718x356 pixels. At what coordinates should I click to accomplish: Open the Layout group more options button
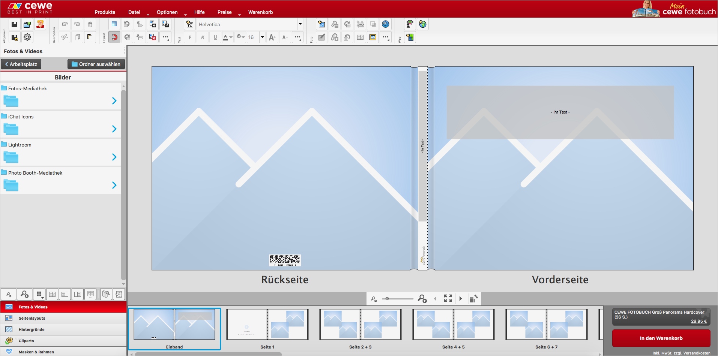pyautogui.click(x=165, y=37)
